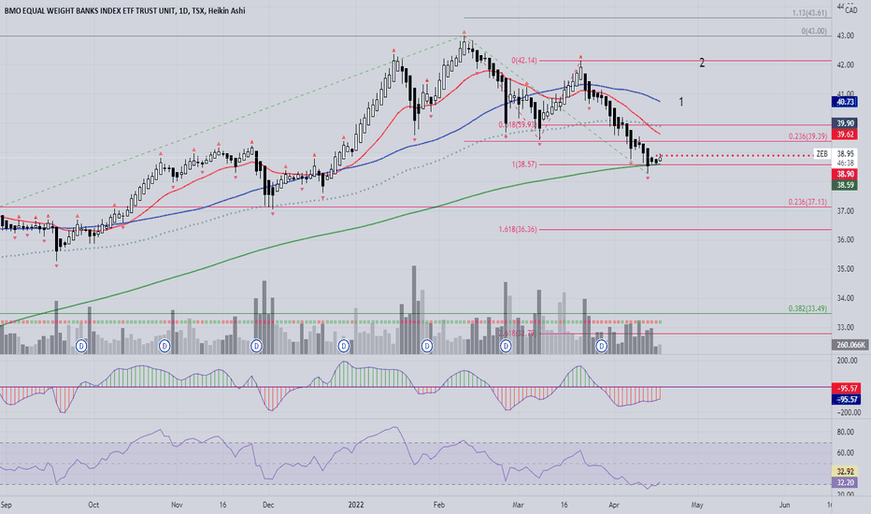Screen dimensions: 871x514
Task: Click the dividend D marker above the Oct label
Action: tap(81, 346)
